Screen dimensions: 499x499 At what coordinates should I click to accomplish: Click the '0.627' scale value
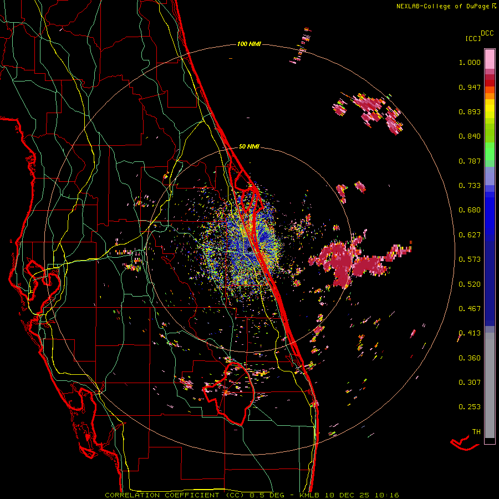click(470, 235)
